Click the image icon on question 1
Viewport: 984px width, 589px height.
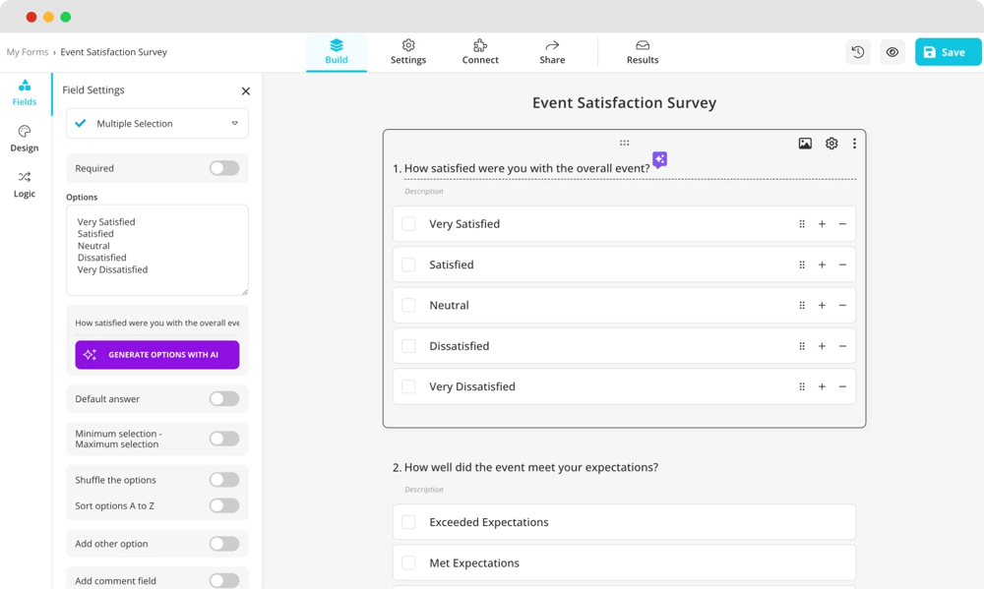point(805,144)
